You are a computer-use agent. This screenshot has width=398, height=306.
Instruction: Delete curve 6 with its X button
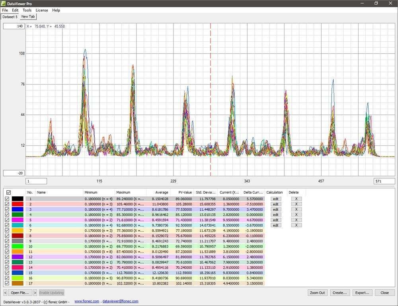[x=296, y=225]
